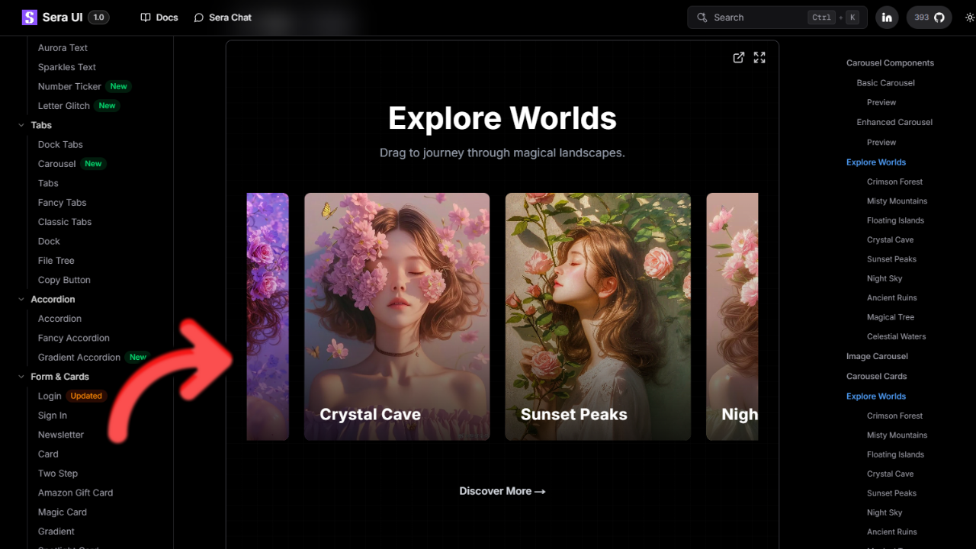976x549 pixels.
Task: Click the Sunset Peaks carousel card
Action: coord(598,316)
